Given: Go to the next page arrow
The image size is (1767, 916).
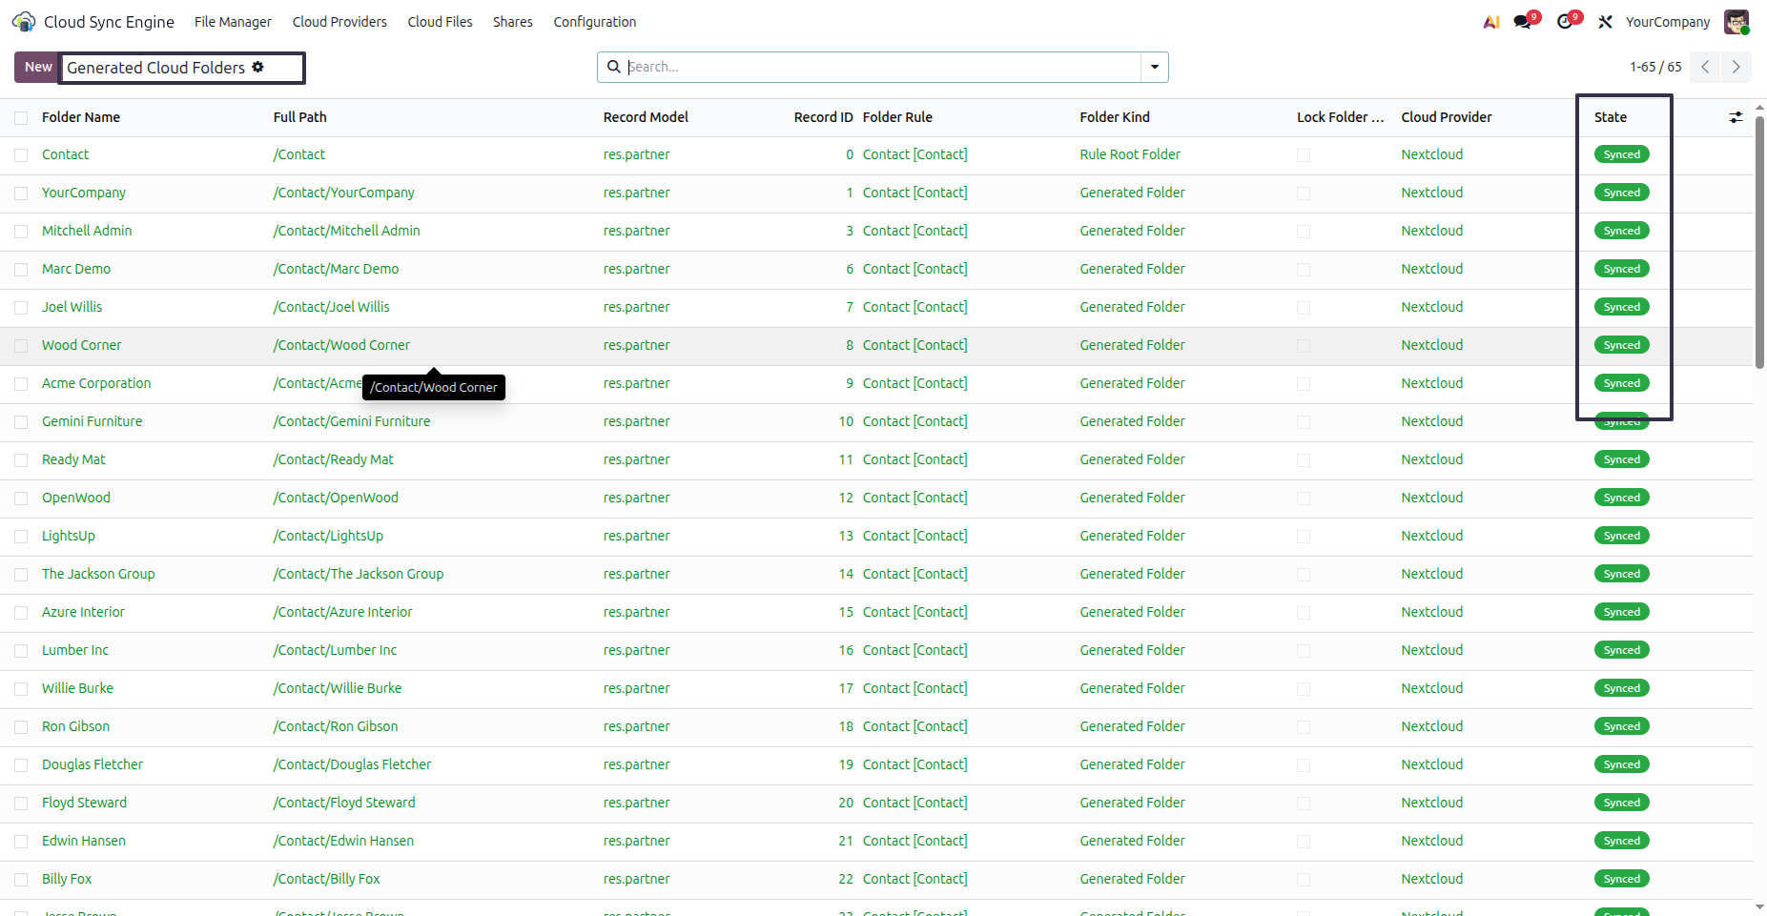Looking at the screenshot, I should pyautogui.click(x=1736, y=67).
